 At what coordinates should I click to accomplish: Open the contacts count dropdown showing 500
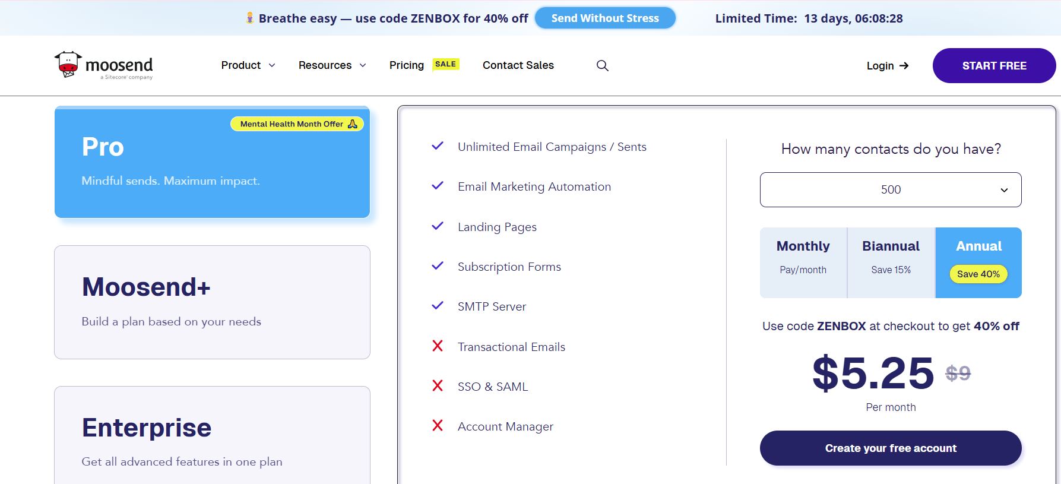(x=891, y=189)
